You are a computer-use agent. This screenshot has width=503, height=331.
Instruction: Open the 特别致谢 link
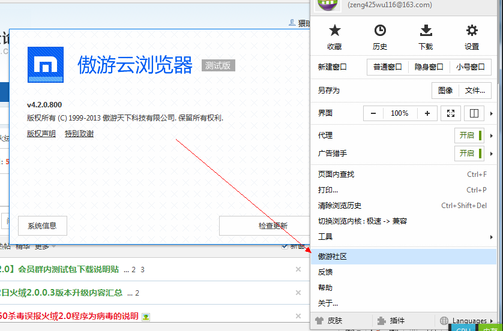[79, 134]
